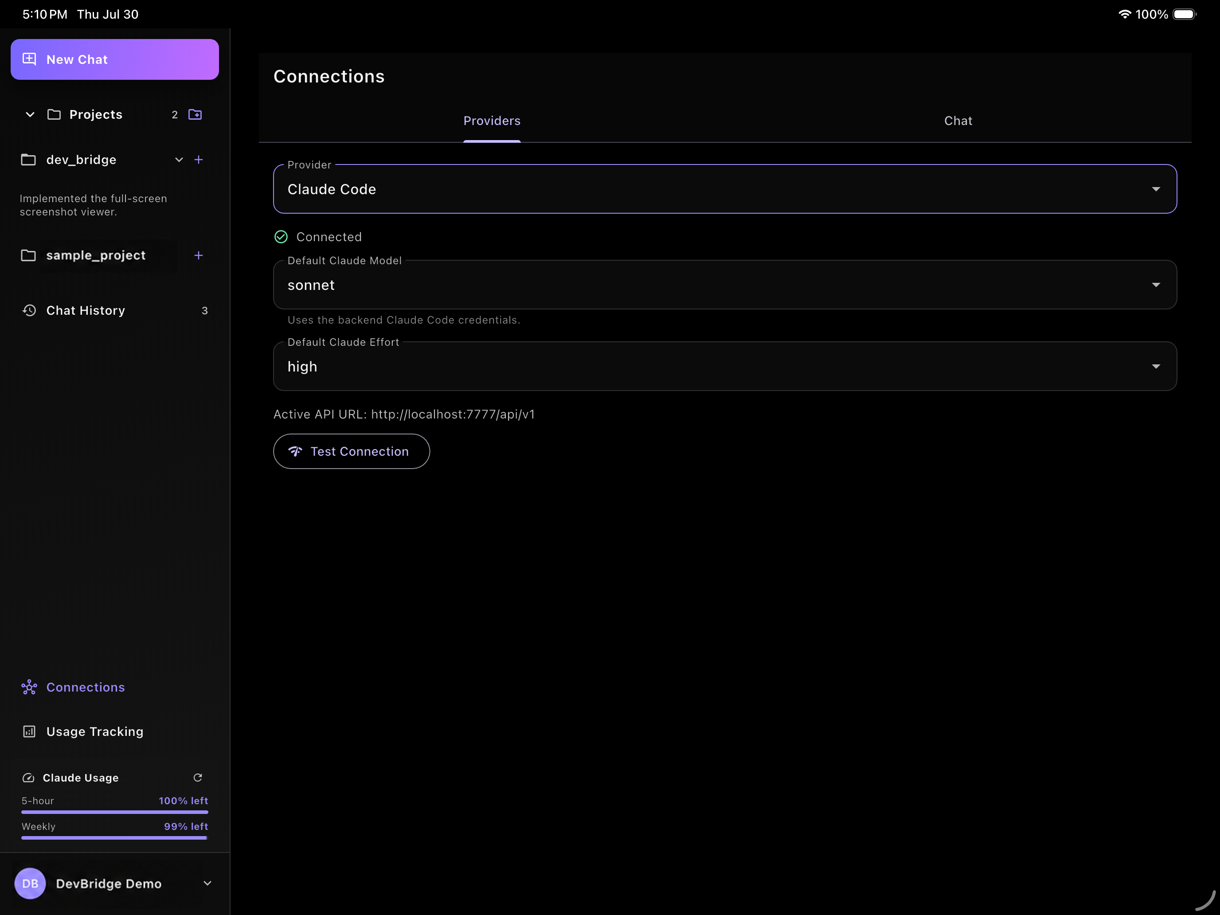The height and width of the screenshot is (915, 1220).
Task: Click the Claude Usage gauge icon
Action: 28,778
